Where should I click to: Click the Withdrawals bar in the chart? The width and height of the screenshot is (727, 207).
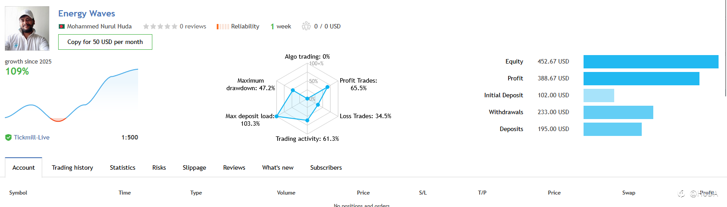click(618, 112)
